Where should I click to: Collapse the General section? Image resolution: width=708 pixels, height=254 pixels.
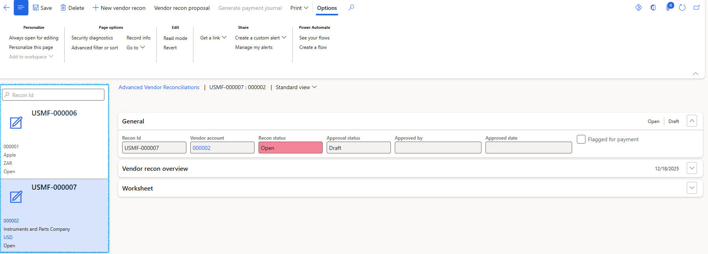coord(691,121)
